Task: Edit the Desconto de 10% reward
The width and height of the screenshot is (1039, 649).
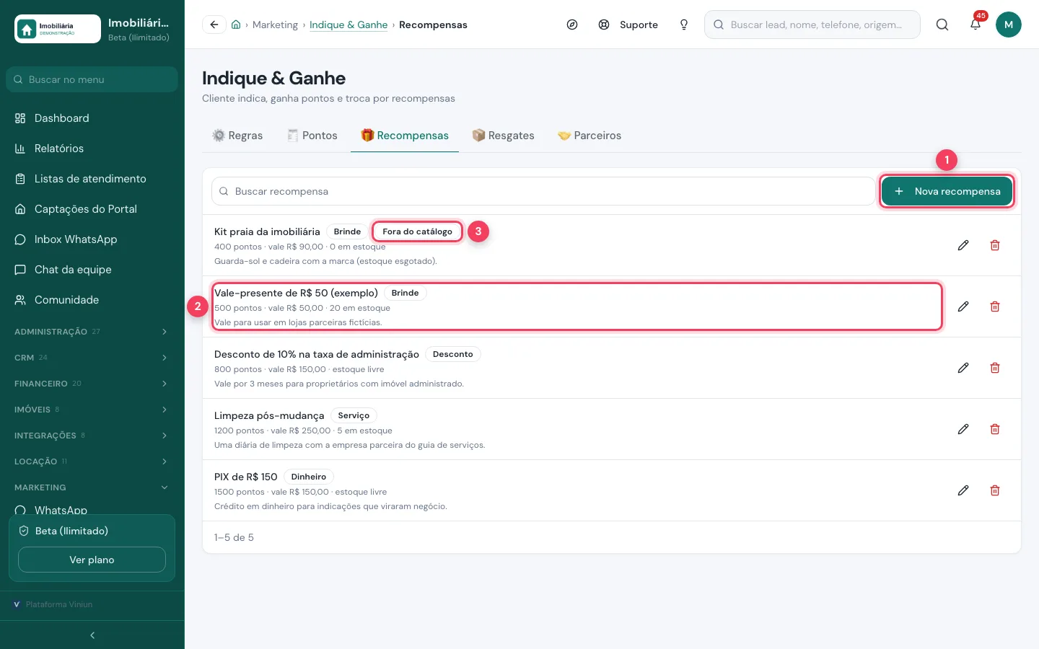Action: [x=963, y=368]
